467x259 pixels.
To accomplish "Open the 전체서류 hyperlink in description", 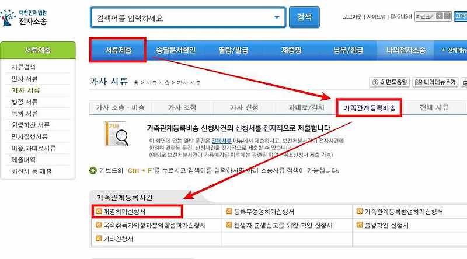I will point(221,141).
